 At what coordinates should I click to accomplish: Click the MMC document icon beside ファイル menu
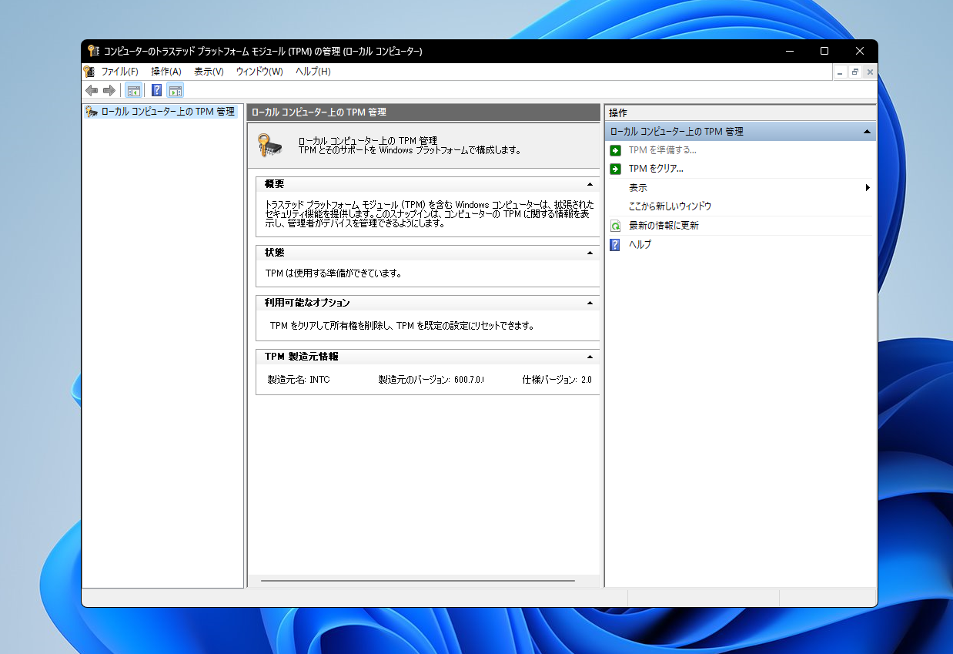click(x=90, y=72)
